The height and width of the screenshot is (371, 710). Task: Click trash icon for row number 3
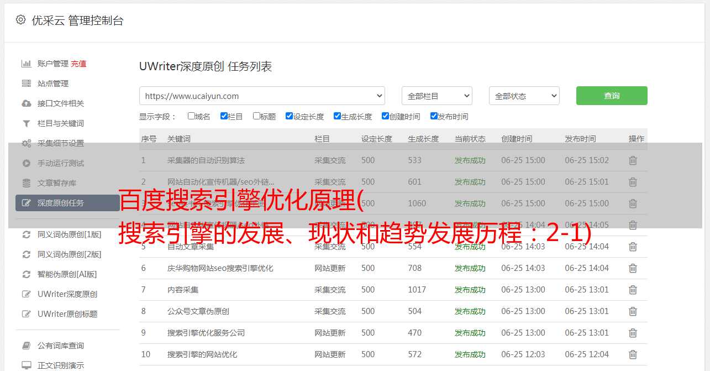pyautogui.click(x=633, y=203)
